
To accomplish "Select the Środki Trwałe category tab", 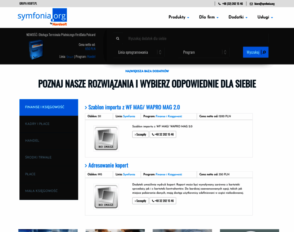I will pos(49,157).
